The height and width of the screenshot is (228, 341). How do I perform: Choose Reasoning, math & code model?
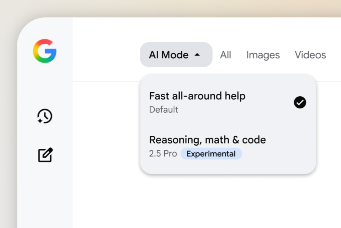point(207,140)
